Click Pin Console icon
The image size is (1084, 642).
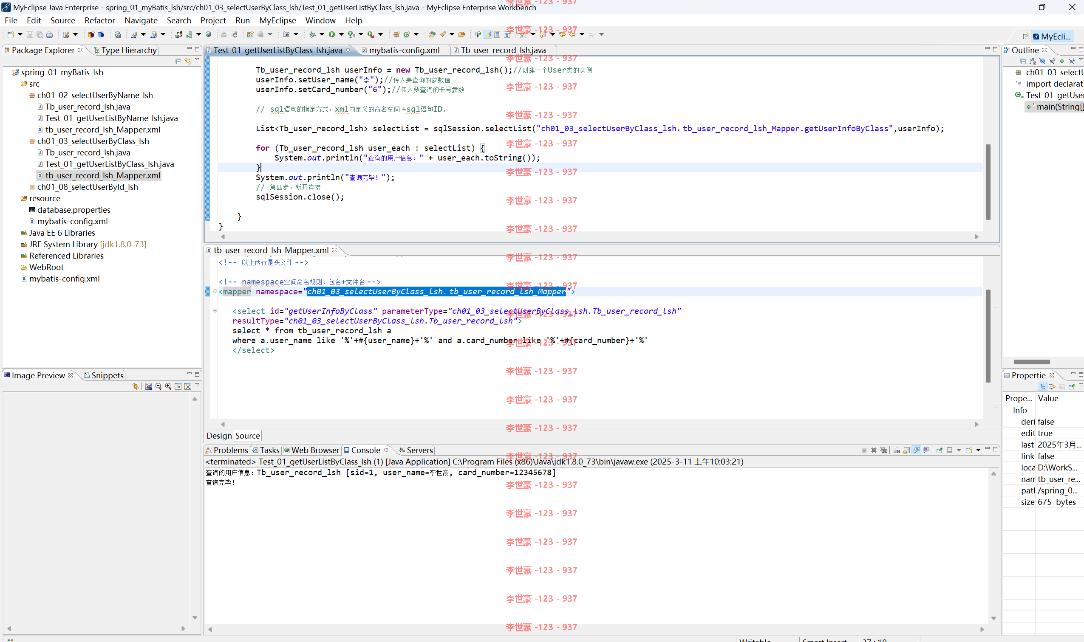click(x=940, y=451)
